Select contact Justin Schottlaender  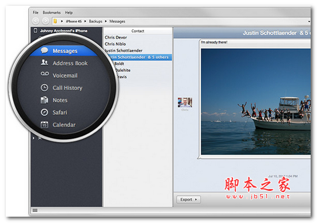point(124,51)
